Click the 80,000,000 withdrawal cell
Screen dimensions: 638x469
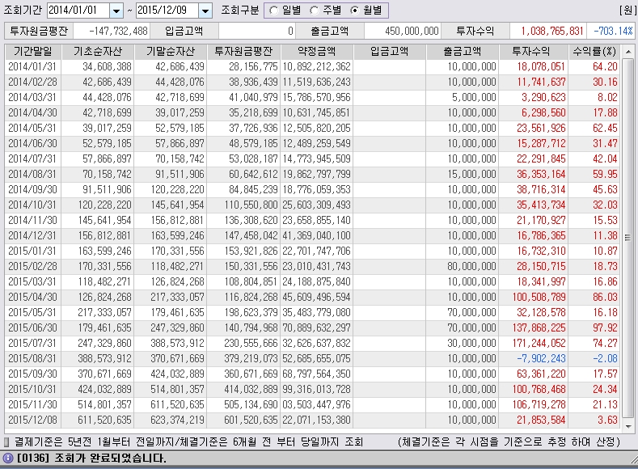(x=463, y=266)
